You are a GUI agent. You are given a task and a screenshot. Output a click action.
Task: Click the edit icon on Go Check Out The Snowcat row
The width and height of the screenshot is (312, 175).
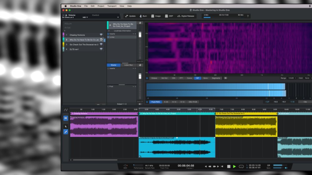(x=101, y=44)
